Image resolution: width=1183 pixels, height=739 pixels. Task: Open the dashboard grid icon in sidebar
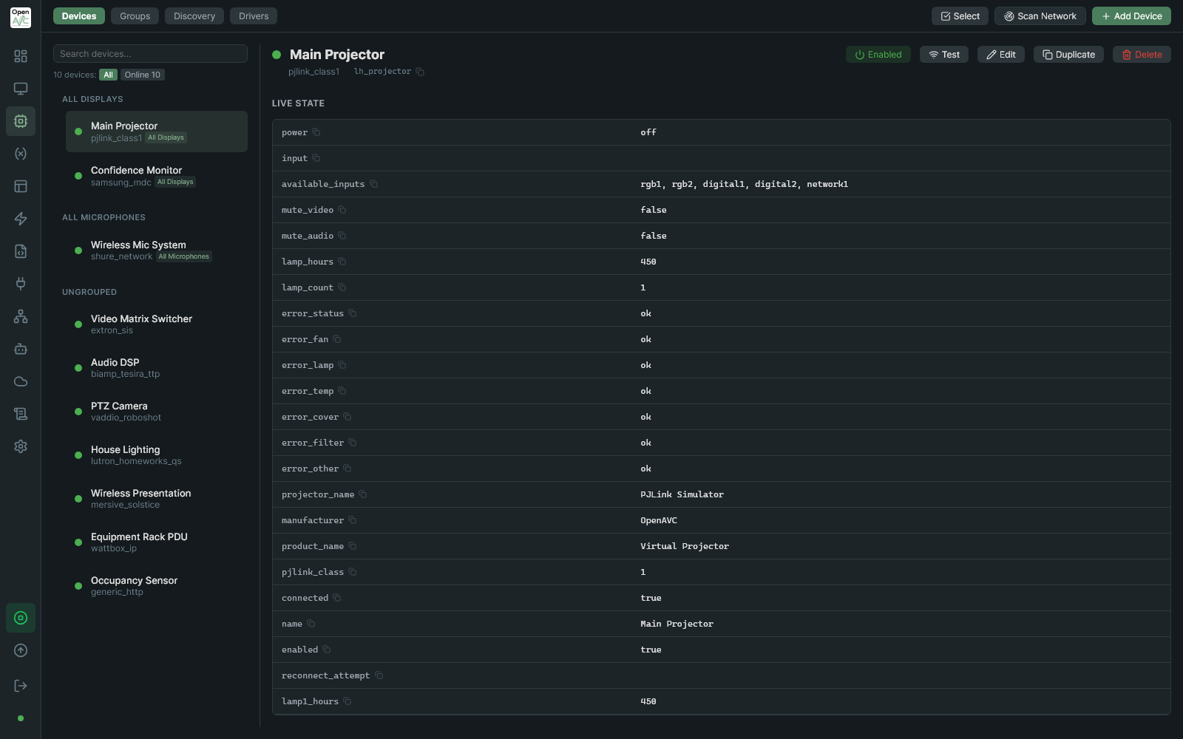click(21, 56)
